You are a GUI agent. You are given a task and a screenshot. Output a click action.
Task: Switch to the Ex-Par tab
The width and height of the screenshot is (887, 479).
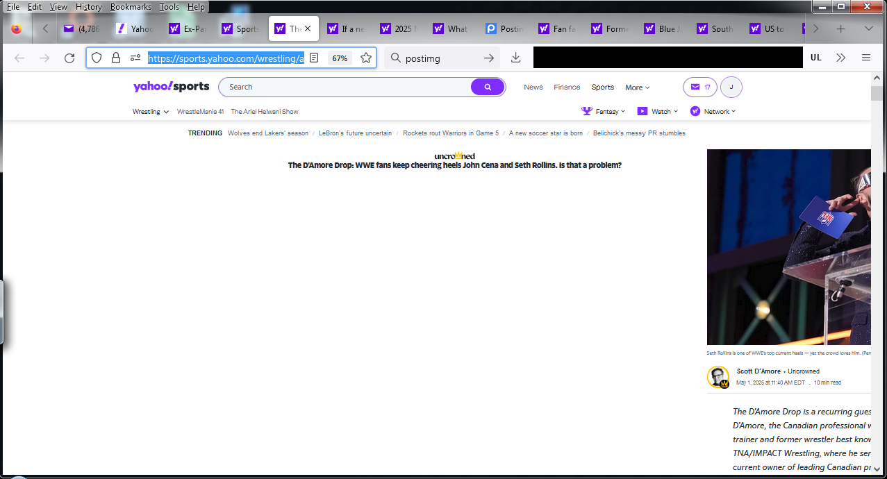[188, 29]
